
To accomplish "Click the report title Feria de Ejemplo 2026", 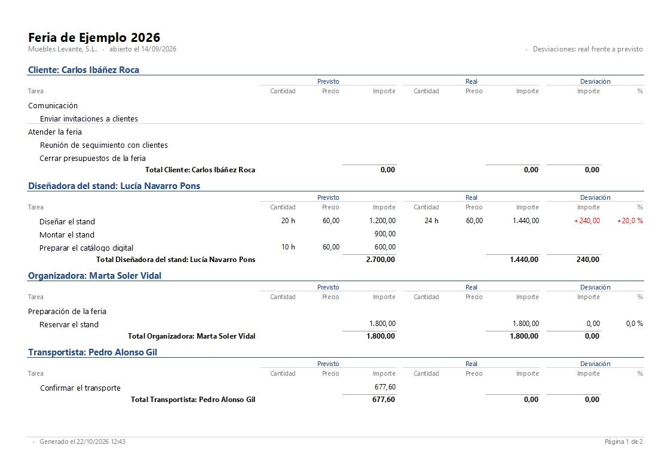I will click(x=94, y=37).
